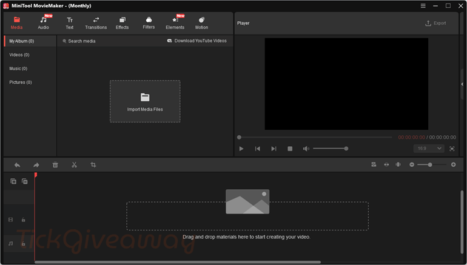This screenshot has height=265, width=467.
Task: Switch to the Motion tab
Action: point(201,23)
